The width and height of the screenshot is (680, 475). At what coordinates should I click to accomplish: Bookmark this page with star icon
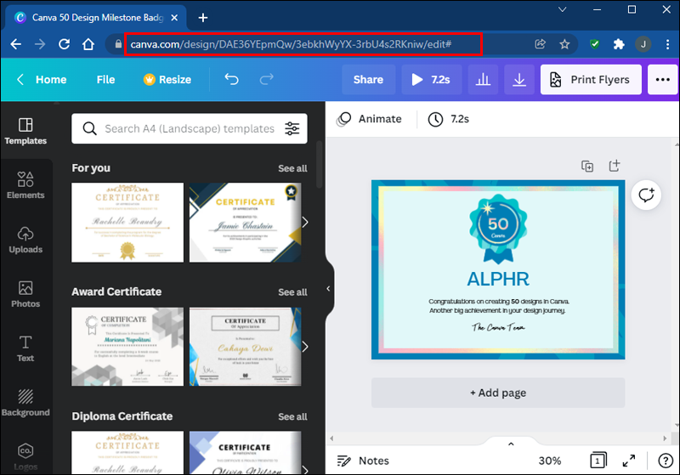point(564,44)
